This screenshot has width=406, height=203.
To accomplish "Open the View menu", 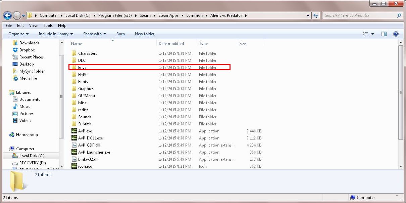I will [33, 26].
